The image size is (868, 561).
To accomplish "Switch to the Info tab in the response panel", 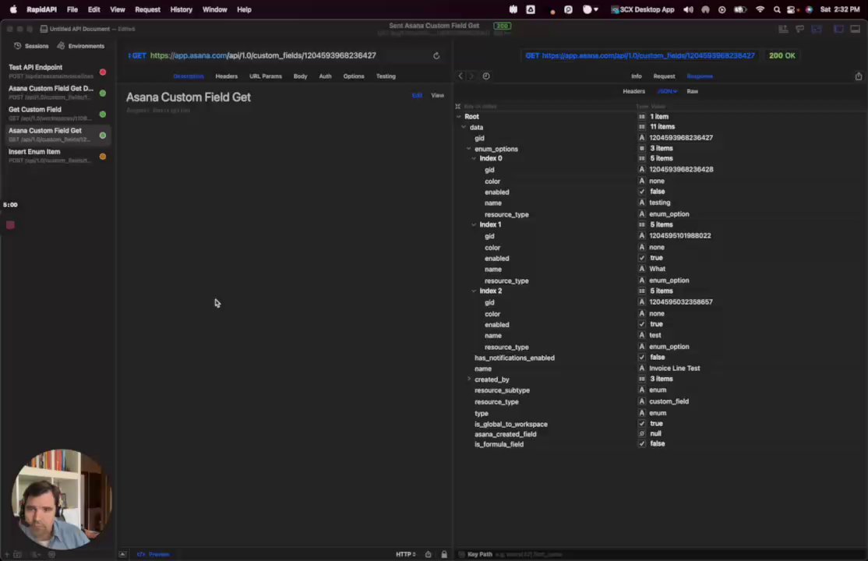I will tap(637, 76).
